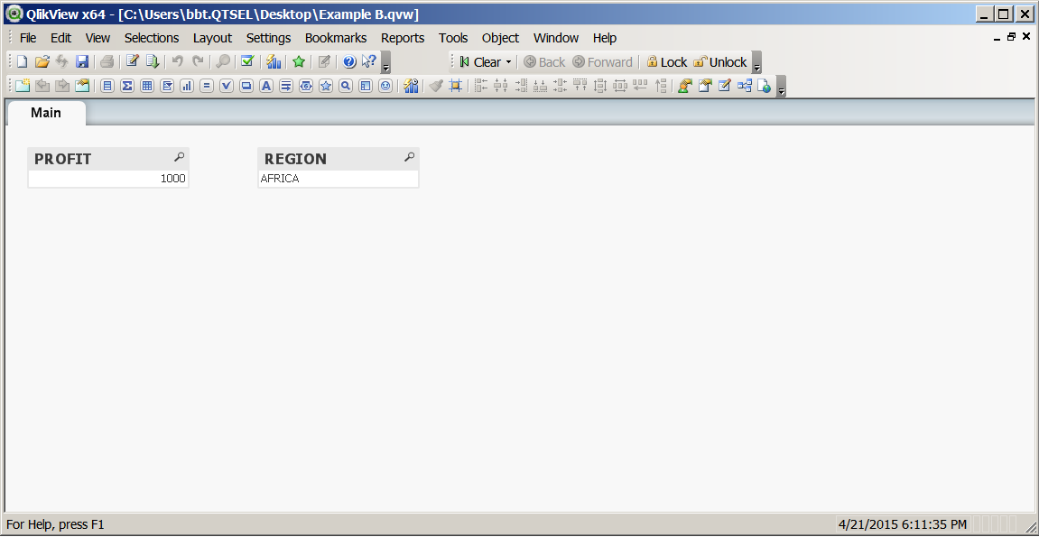Click the REGION list box caption
This screenshot has height=537, width=1039.
pyautogui.click(x=339, y=159)
